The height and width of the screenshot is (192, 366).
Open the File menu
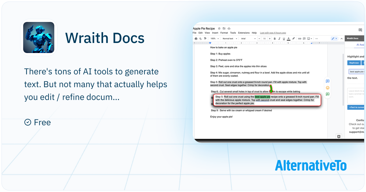click(194, 33)
